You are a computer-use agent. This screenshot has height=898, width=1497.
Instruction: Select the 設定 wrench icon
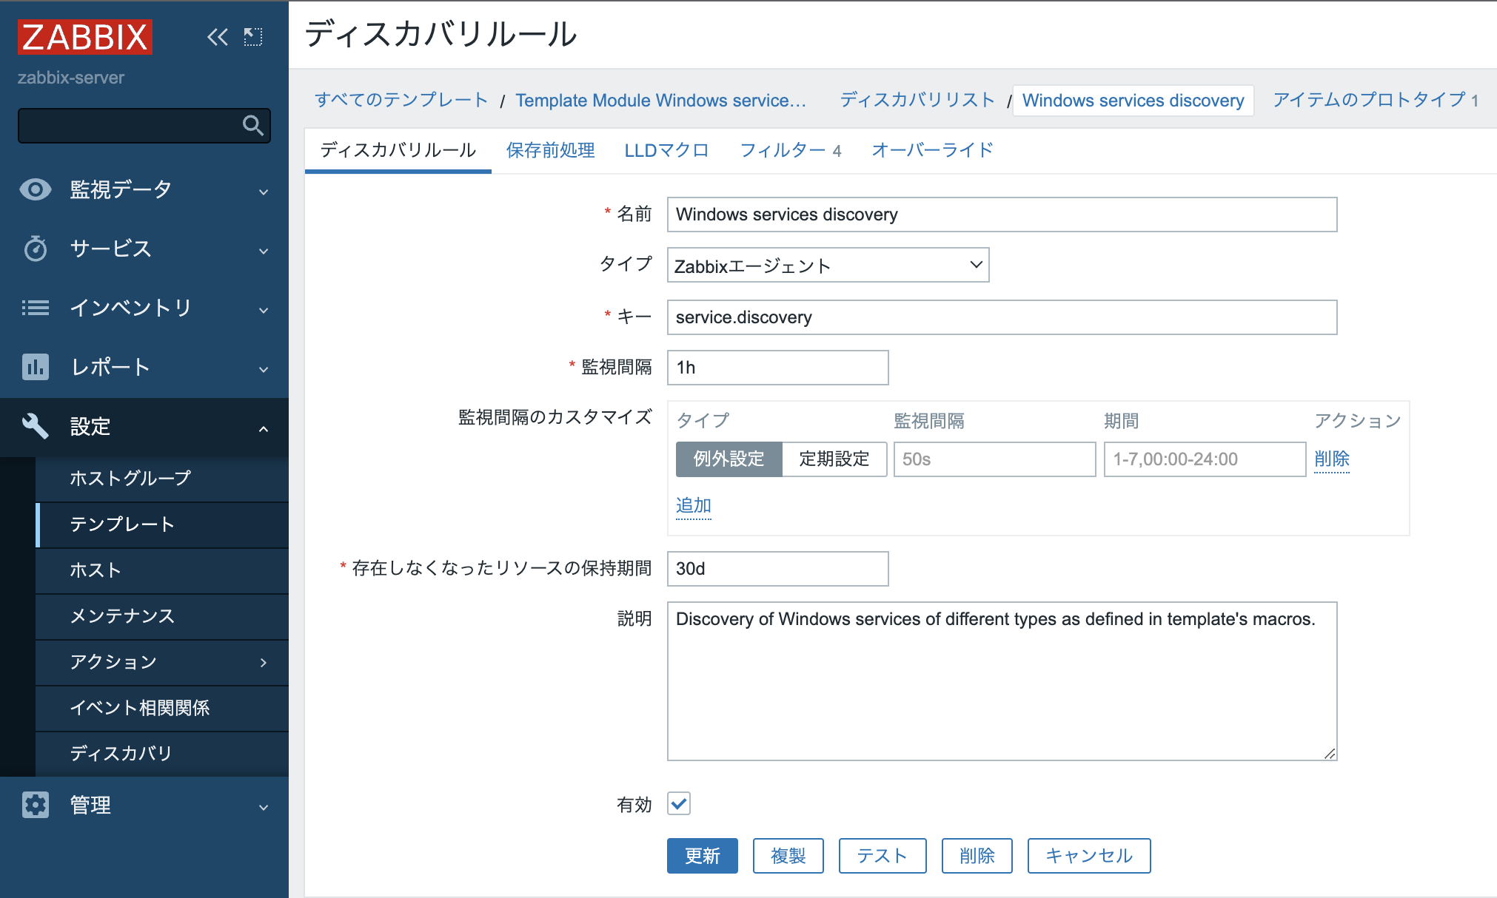(x=35, y=427)
